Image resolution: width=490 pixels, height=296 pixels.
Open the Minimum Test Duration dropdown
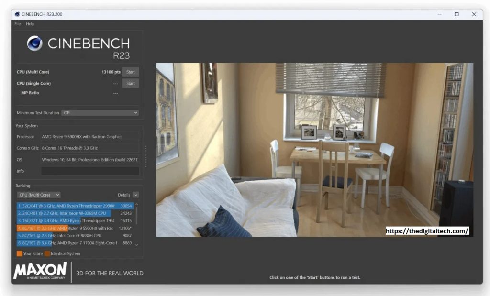tap(100, 113)
